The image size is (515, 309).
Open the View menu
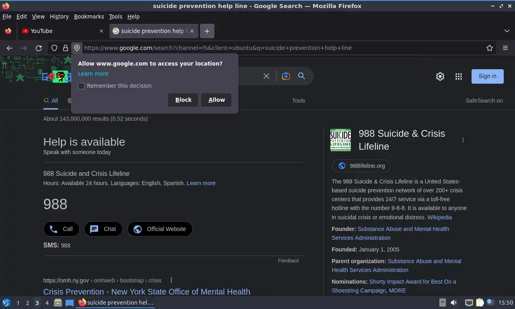click(38, 16)
